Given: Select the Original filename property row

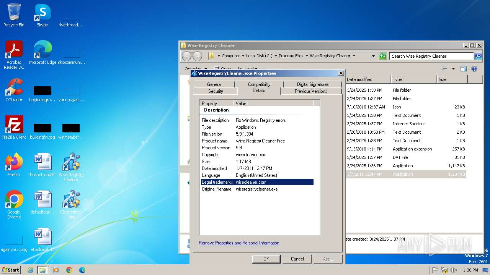Looking at the screenshot, I should pyautogui.click(x=257, y=189).
